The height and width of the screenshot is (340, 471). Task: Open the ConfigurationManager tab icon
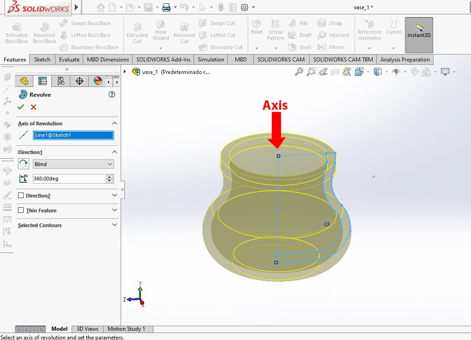(x=61, y=81)
